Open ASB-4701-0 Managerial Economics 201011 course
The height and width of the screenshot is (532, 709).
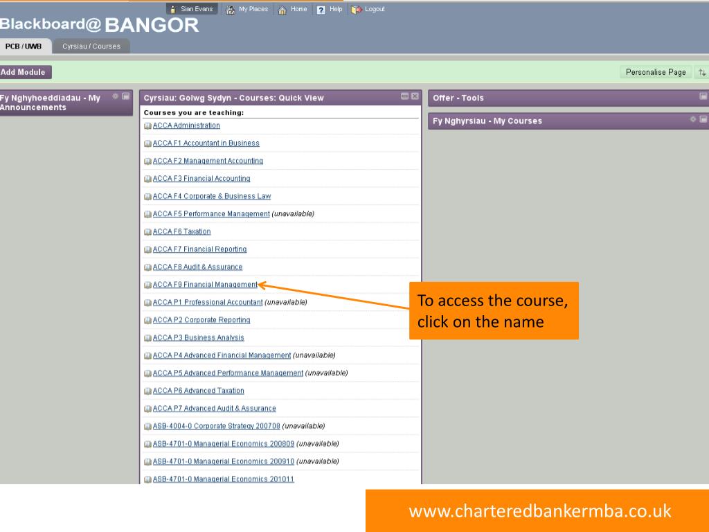tap(224, 479)
